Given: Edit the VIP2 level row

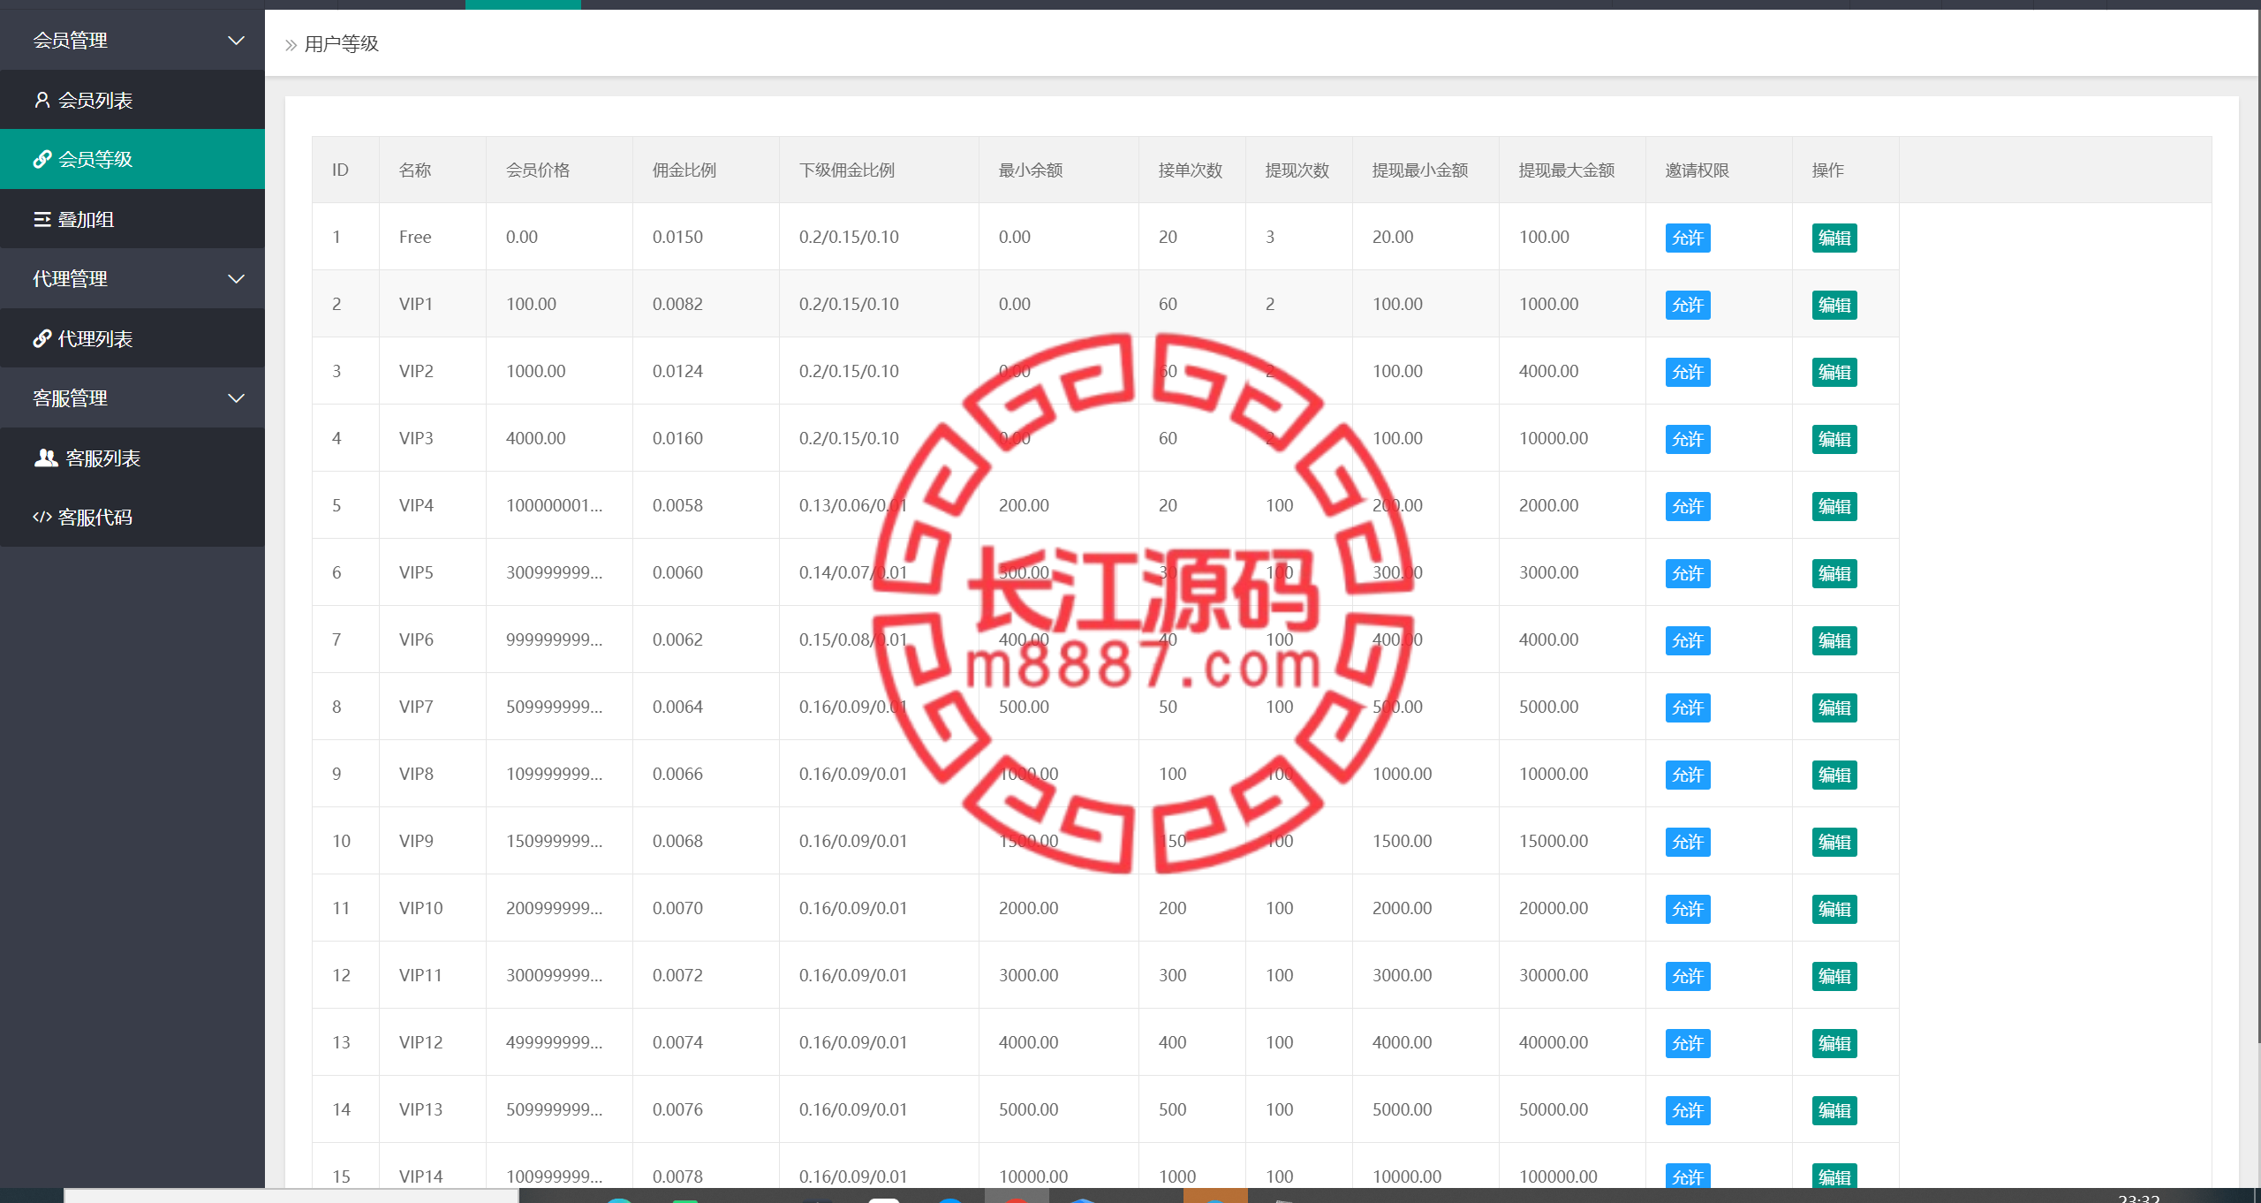Looking at the screenshot, I should pos(1834,372).
